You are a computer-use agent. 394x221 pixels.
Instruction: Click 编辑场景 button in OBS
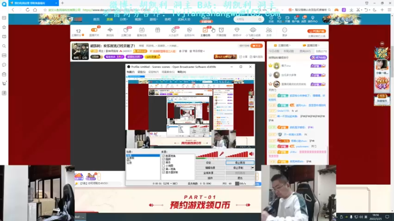click(x=210, y=168)
